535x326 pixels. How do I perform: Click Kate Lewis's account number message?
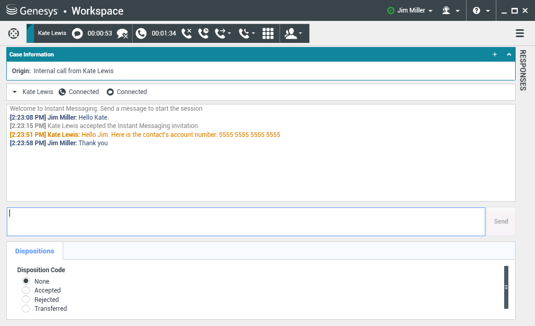tap(145, 135)
